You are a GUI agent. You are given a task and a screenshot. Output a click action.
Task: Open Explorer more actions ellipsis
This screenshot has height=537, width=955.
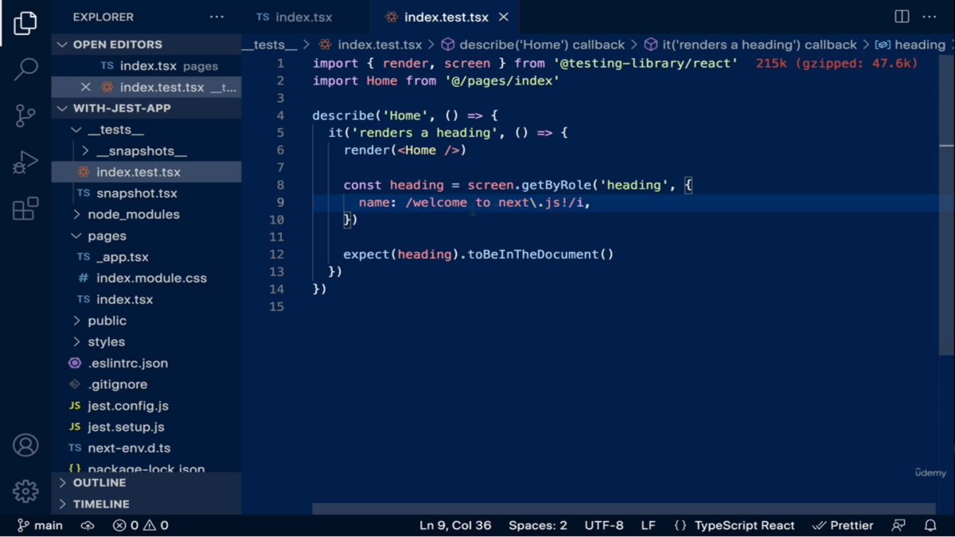click(216, 17)
